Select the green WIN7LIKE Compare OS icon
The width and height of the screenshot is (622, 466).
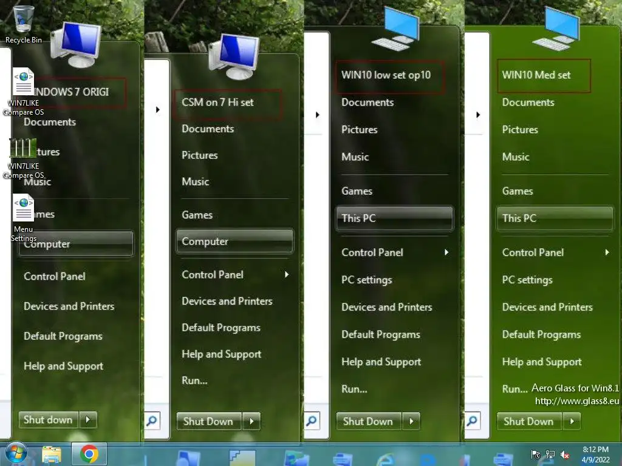[24, 158]
